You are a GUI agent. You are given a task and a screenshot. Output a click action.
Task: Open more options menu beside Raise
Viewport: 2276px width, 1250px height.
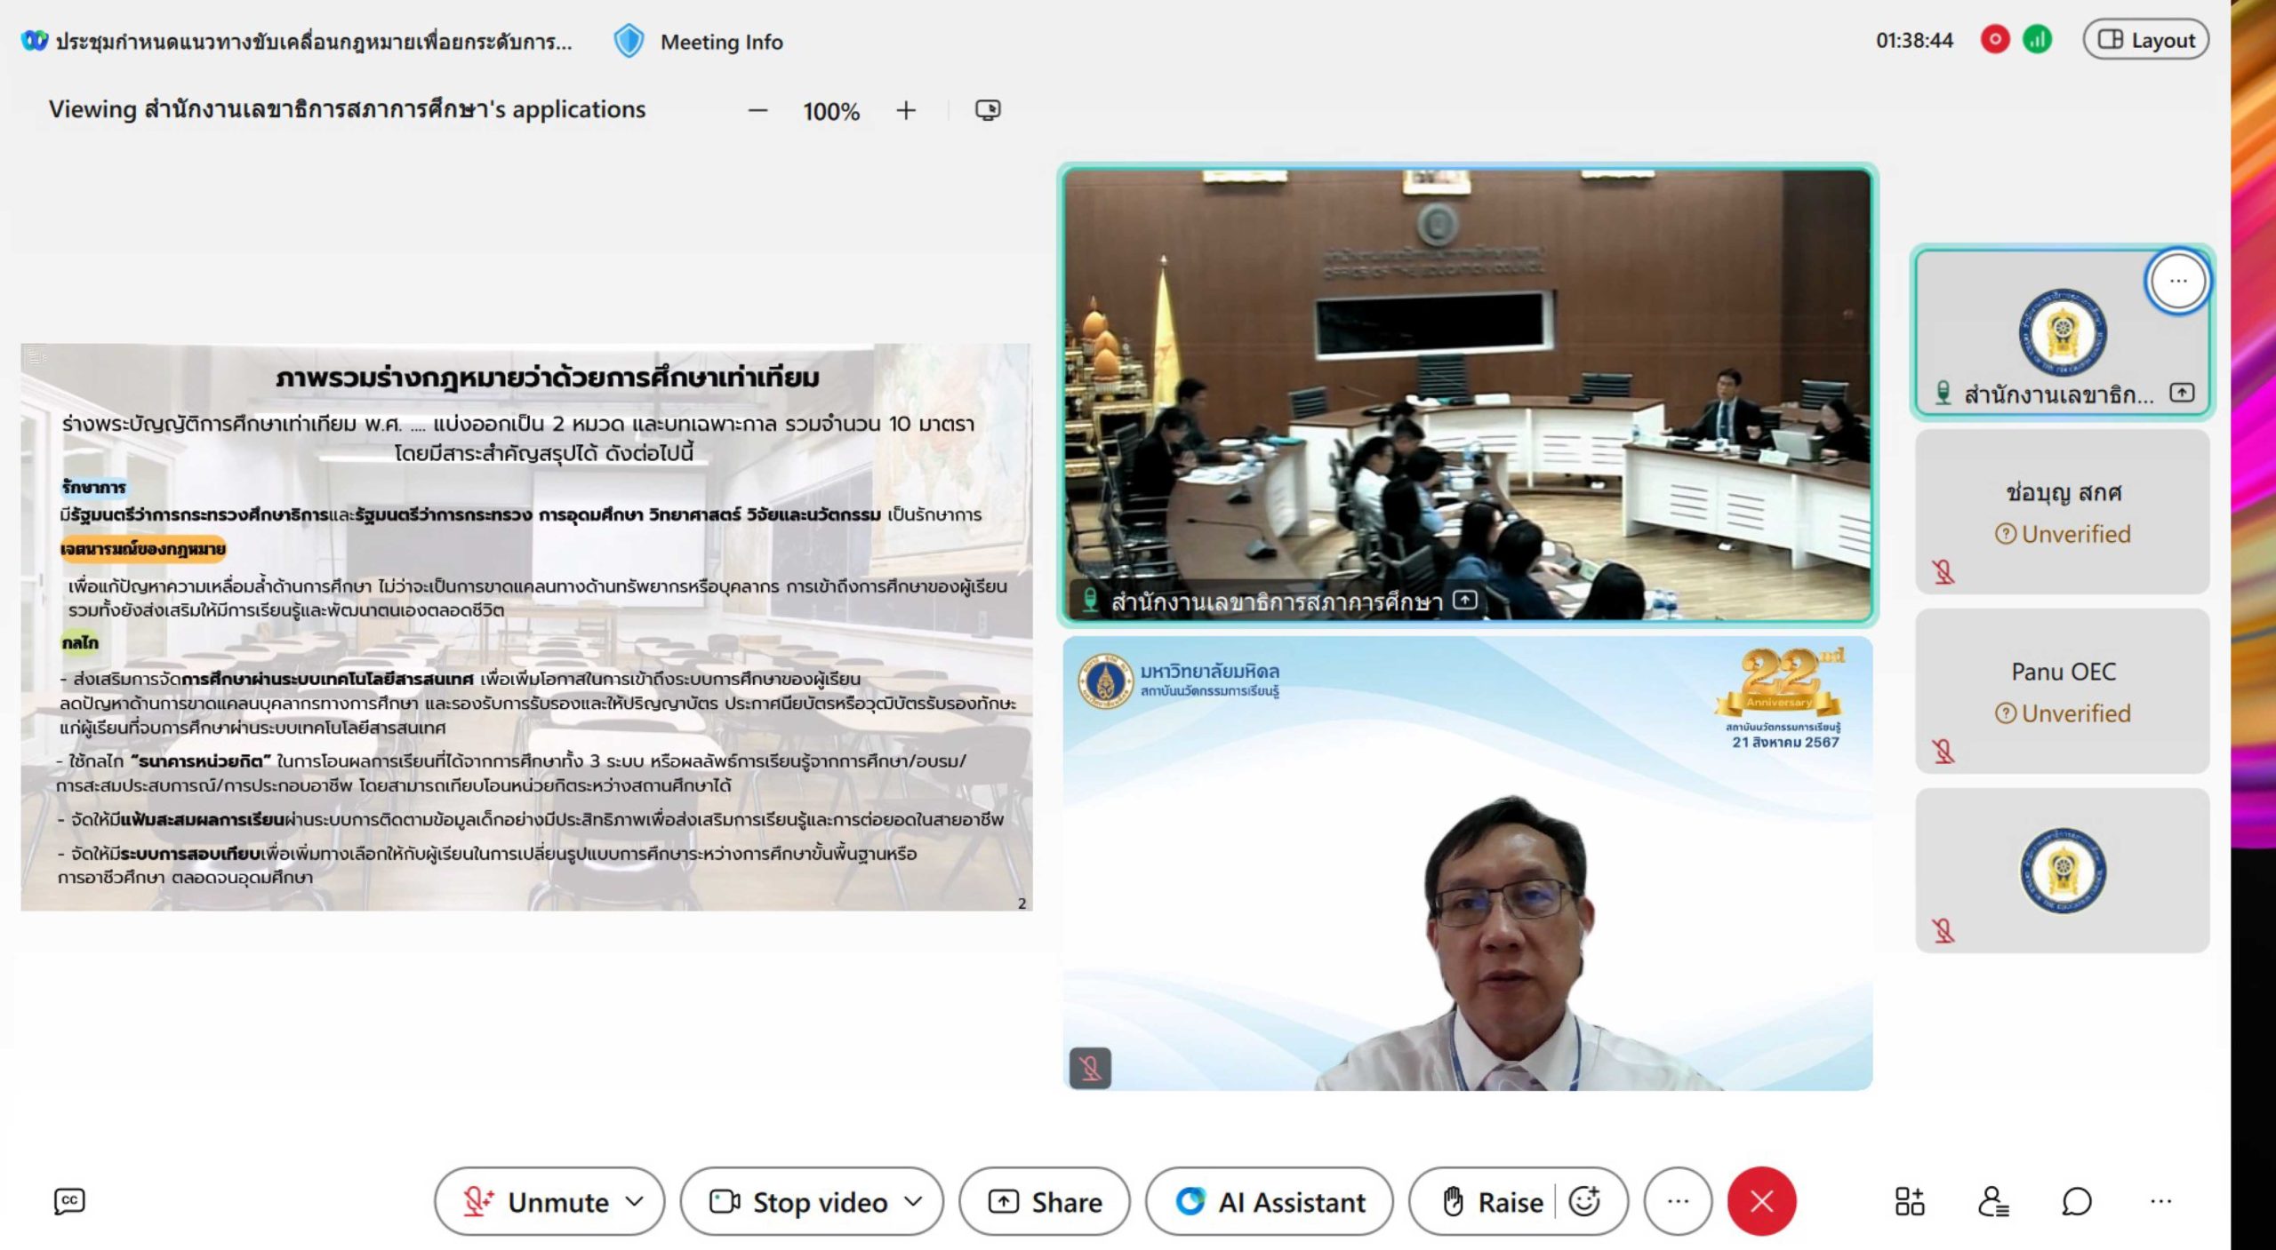click(1678, 1201)
